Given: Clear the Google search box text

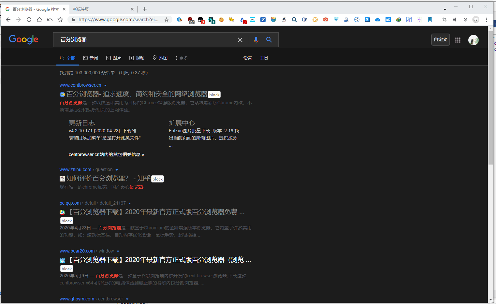Looking at the screenshot, I should 240,40.
